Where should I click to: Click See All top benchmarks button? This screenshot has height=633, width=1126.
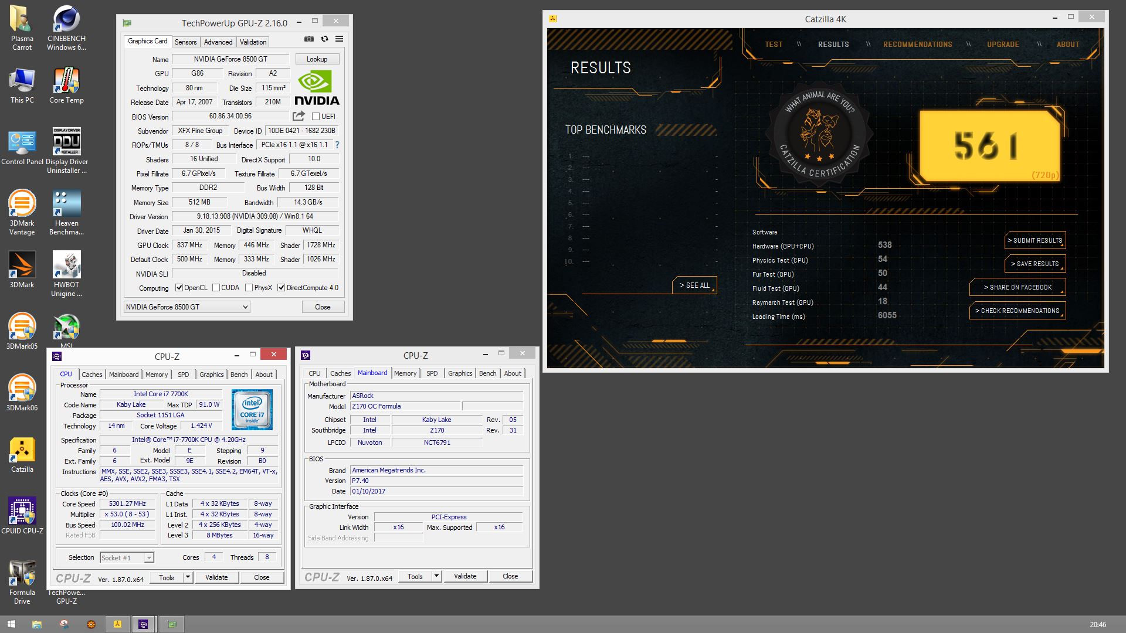(x=694, y=285)
